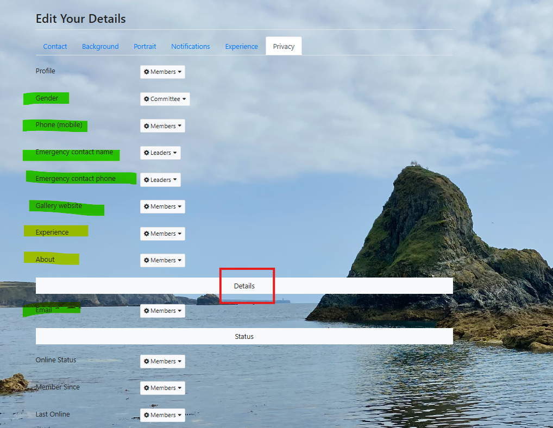Click the Online Status label

point(56,360)
